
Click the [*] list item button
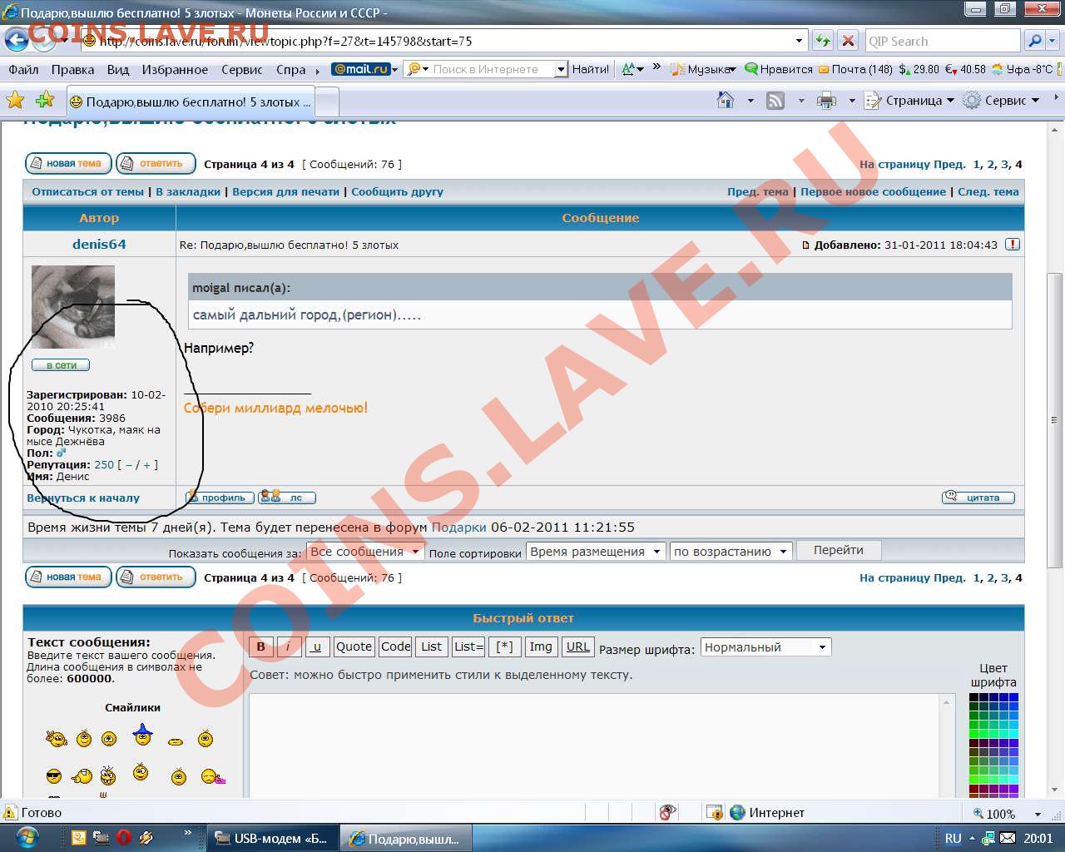coord(504,646)
